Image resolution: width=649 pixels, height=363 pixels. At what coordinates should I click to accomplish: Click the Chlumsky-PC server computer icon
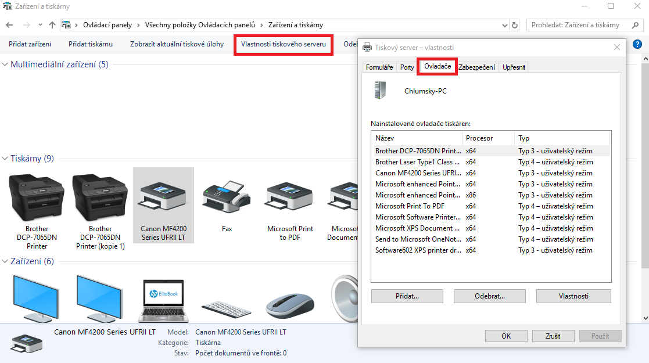pyautogui.click(x=380, y=90)
